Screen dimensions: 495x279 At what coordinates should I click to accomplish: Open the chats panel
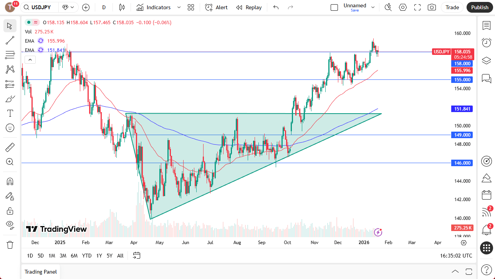[x=487, y=78]
